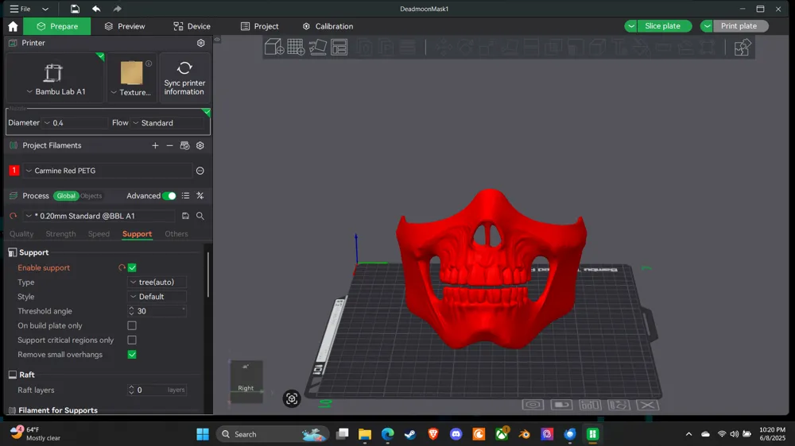
Task: Open the Strength settings tab
Action: tap(61, 234)
